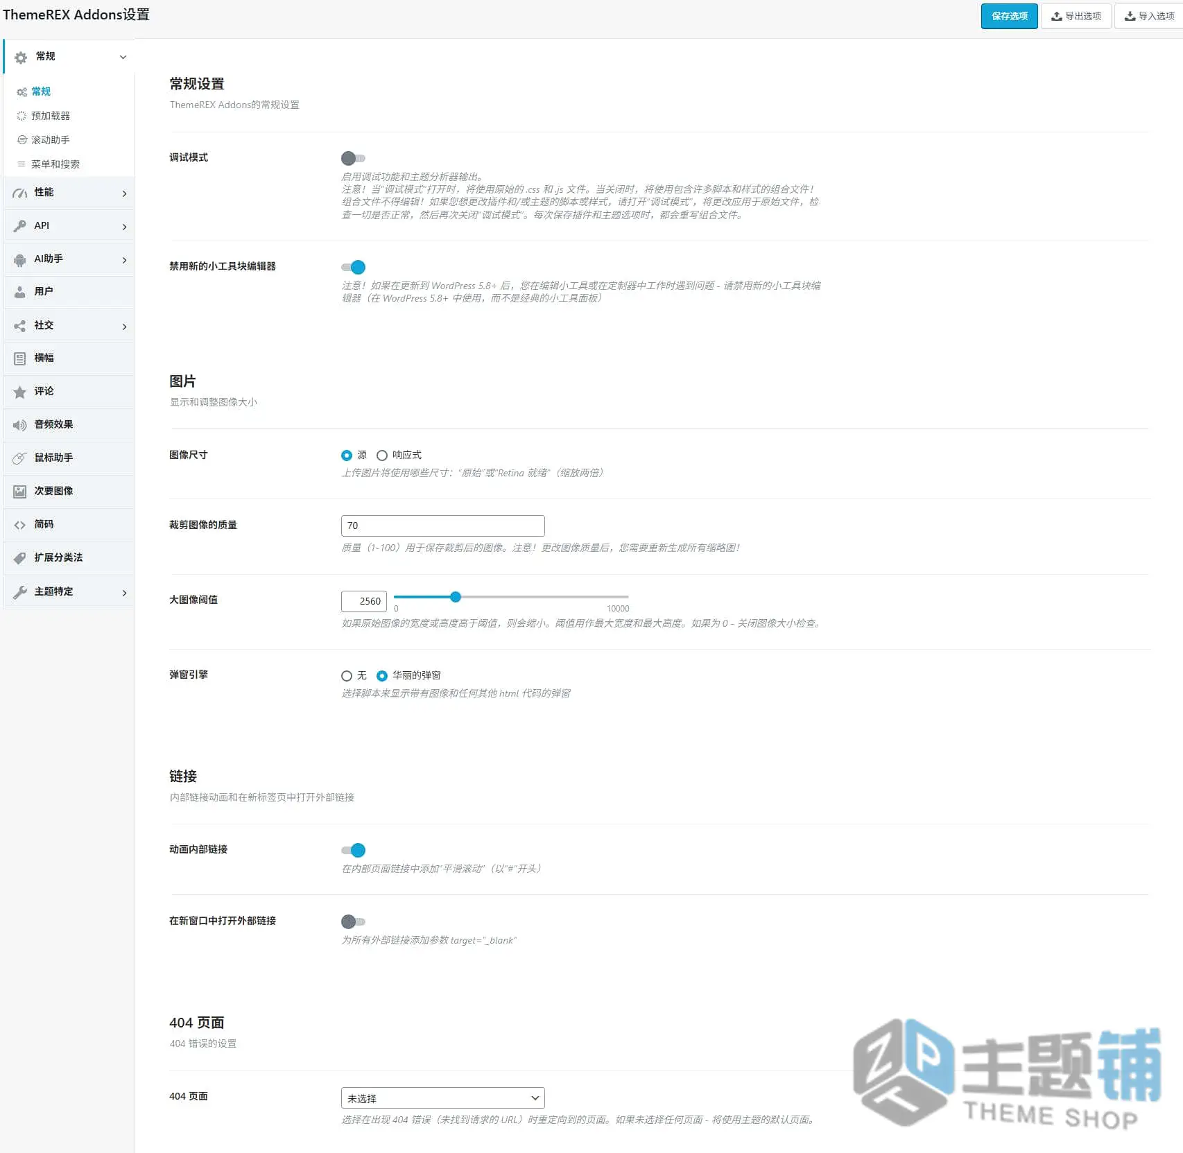This screenshot has height=1153, width=1183.
Task: Select the 响应式 image size radio
Action: point(382,456)
